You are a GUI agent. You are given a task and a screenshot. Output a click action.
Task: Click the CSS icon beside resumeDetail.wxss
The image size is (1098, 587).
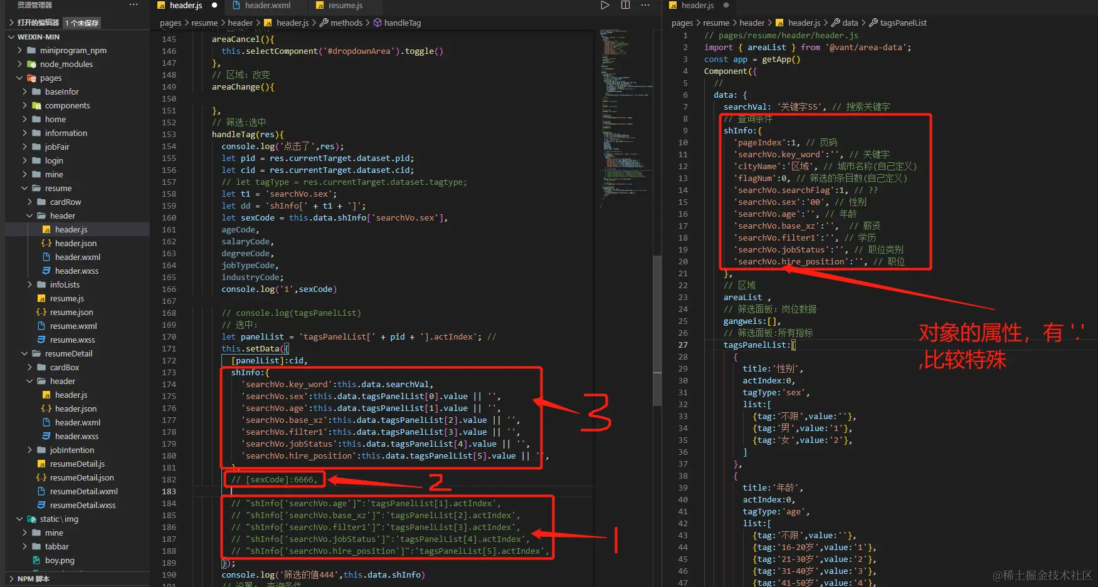(x=41, y=506)
